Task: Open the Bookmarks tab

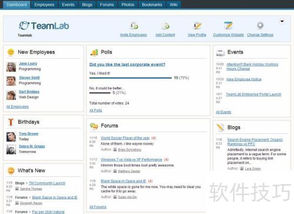Action: [x=152, y=5]
